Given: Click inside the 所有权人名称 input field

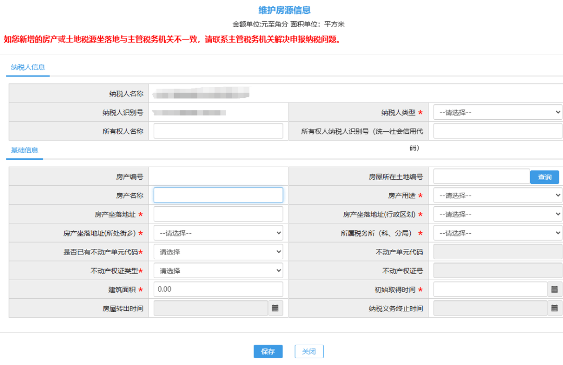Looking at the screenshot, I should 218,131.
